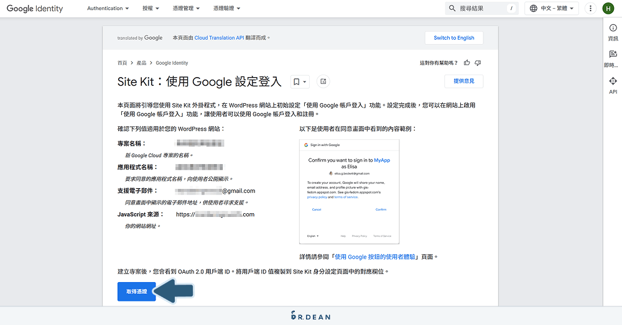The height and width of the screenshot is (325, 622).
Task: Open the 資訊 info side panel
Action: click(613, 32)
